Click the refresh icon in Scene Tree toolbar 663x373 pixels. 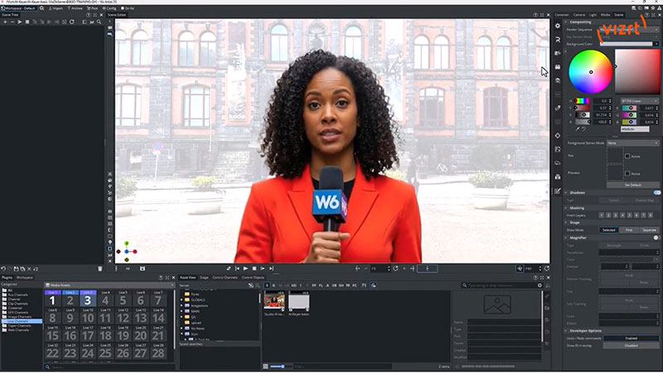(x=72, y=22)
